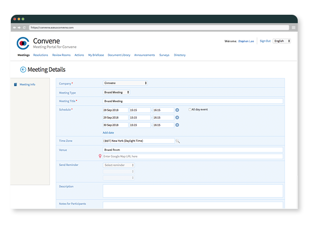Click the 28 Sep 2018 date field
The height and width of the screenshot is (231, 309).
tap(115, 110)
